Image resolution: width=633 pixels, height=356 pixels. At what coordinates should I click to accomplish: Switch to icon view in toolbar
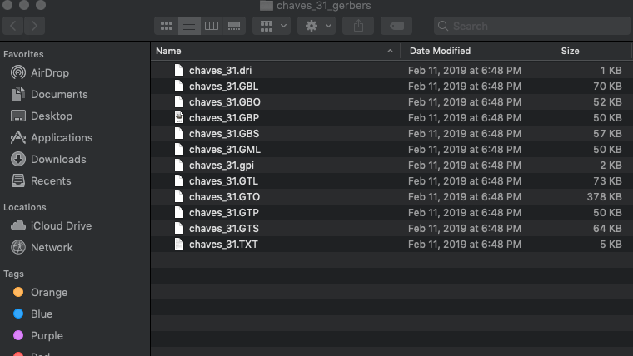(167, 26)
